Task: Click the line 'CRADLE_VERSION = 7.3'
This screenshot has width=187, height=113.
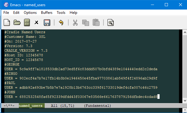Action: point(26,51)
